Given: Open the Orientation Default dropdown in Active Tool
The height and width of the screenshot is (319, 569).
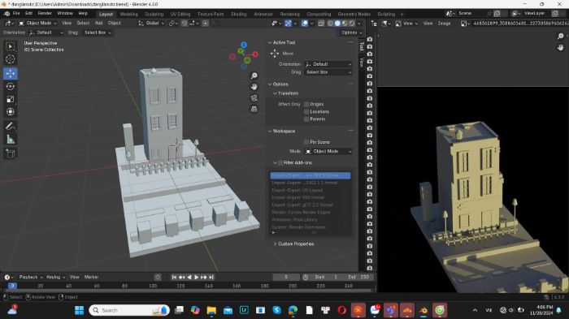Looking at the screenshot, I should [x=328, y=64].
